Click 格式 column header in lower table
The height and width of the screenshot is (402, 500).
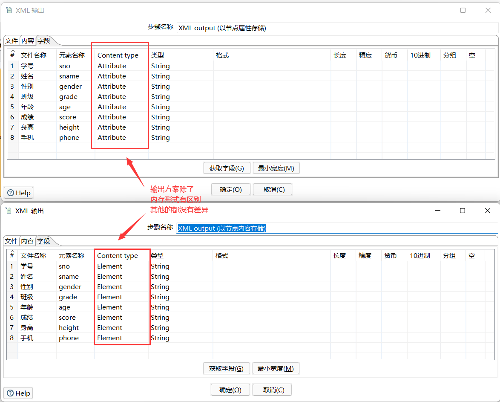point(272,255)
